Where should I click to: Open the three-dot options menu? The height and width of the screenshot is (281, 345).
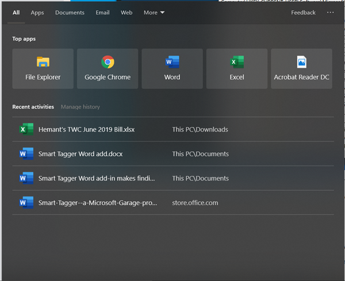coord(330,13)
